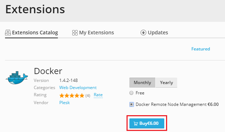225x132 pixels.
Task: Open the Featured link
Action: pyautogui.click(x=201, y=49)
